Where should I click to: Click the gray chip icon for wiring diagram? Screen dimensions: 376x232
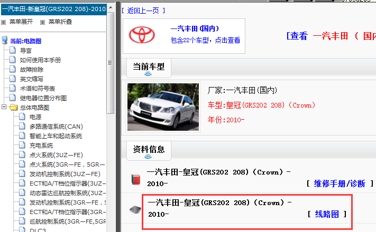click(x=135, y=209)
